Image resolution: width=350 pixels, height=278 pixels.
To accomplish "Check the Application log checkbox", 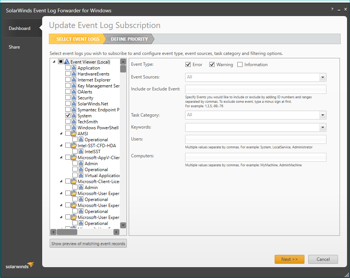I will coord(68,68).
